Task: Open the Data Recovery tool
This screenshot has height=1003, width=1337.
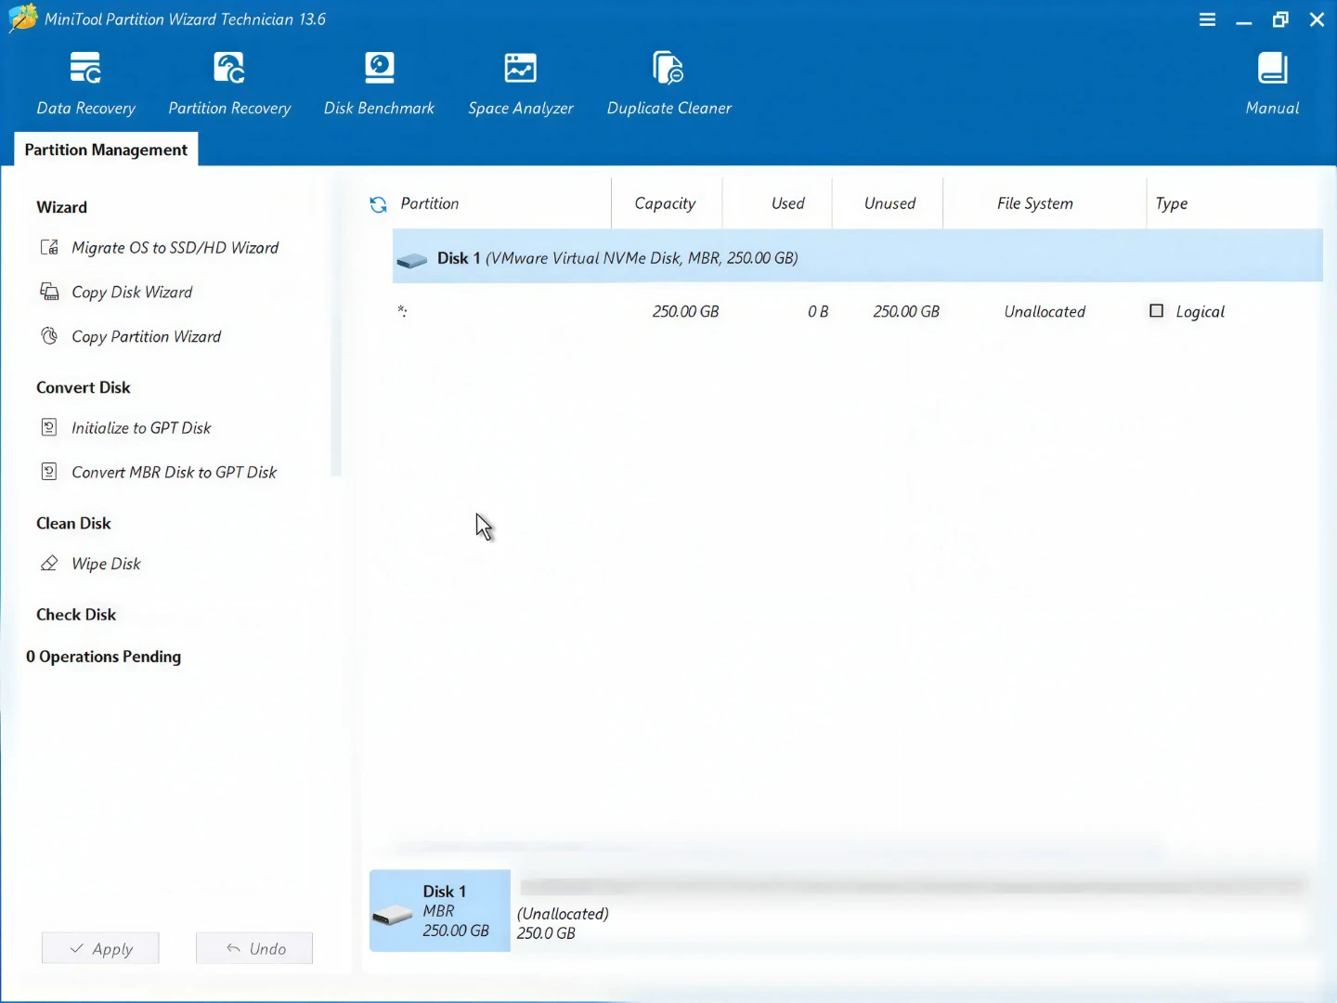Action: click(85, 84)
